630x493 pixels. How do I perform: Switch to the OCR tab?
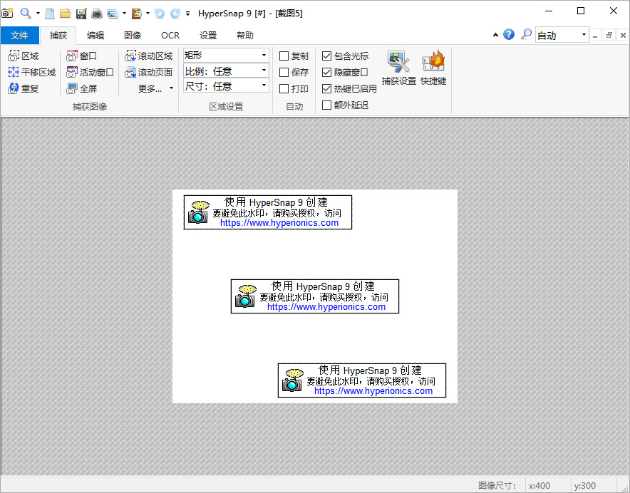(x=170, y=36)
